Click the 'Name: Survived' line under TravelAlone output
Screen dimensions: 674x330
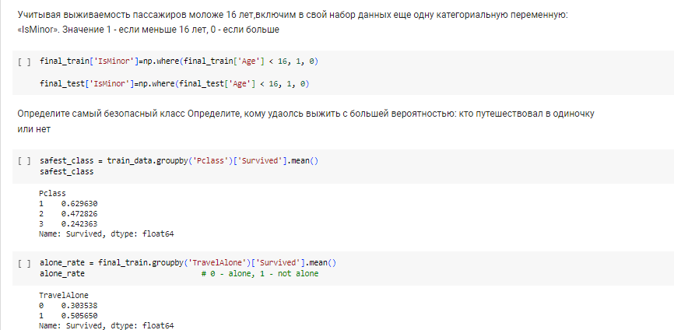[x=106, y=325]
